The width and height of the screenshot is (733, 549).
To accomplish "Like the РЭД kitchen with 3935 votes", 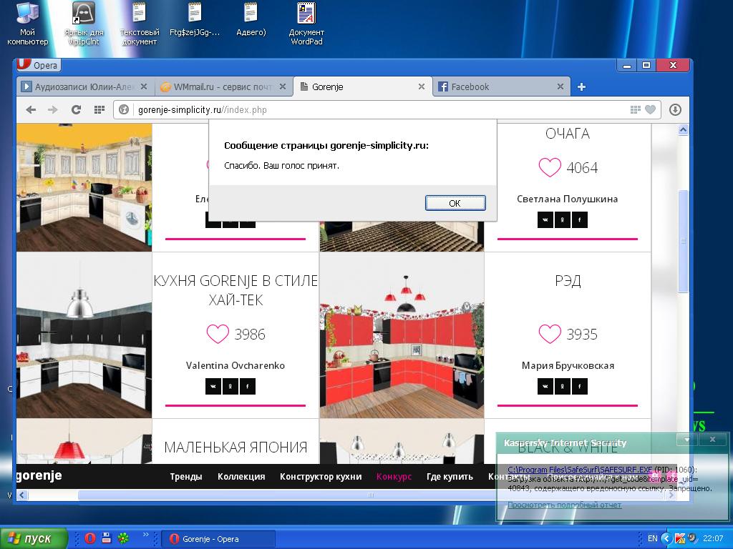I will [x=550, y=335].
